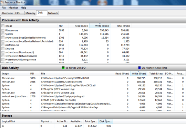Sort Disk Activity by Read (B/sec) column
Viewport: 186px width, 128px height.
(x=122, y=73)
